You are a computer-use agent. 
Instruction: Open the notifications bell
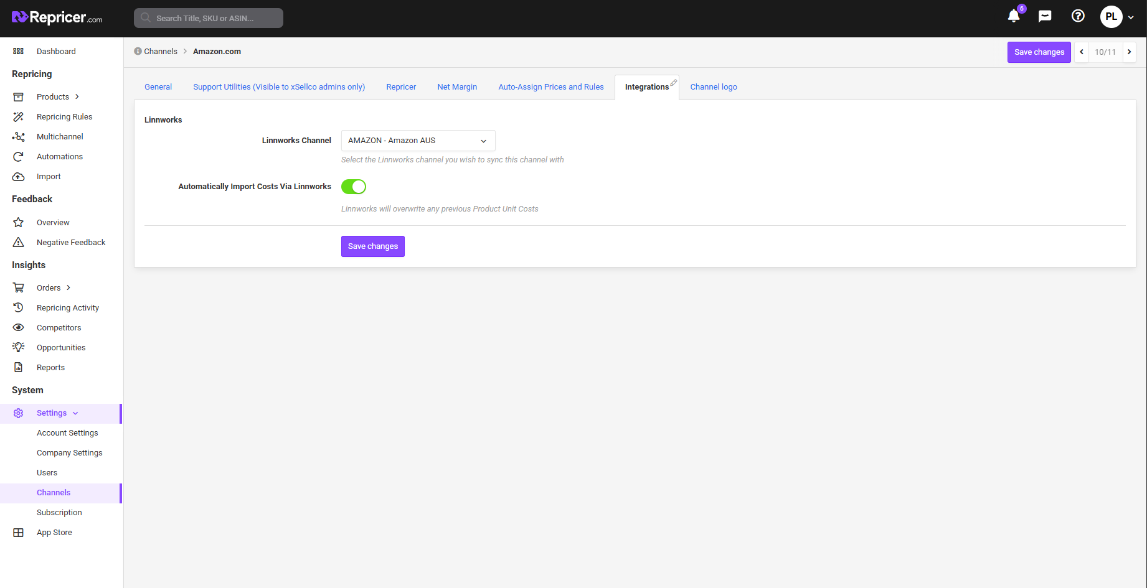tap(1014, 16)
